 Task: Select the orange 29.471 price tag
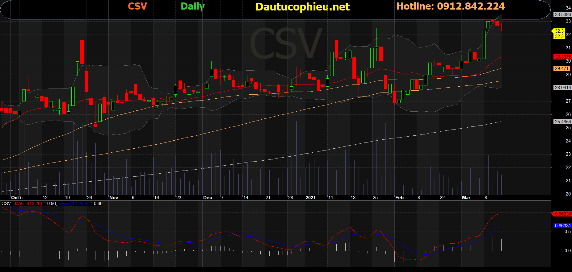coord(561,68)
